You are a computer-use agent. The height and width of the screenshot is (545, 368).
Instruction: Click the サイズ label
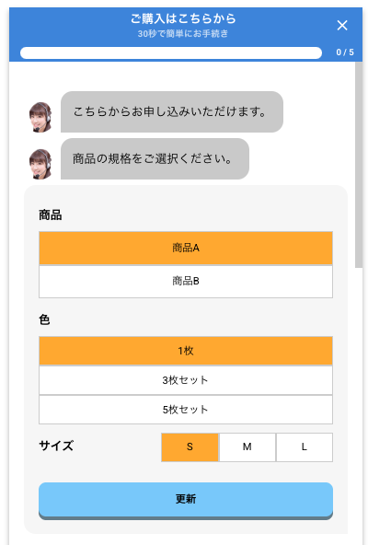[56, 446]
